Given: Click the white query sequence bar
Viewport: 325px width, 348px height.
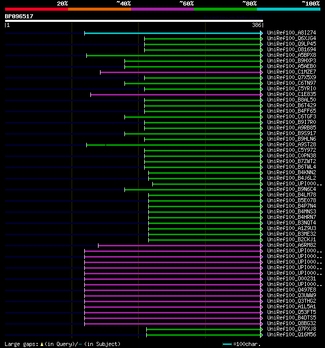Looking at the screenshot, I should coord(134,21).
